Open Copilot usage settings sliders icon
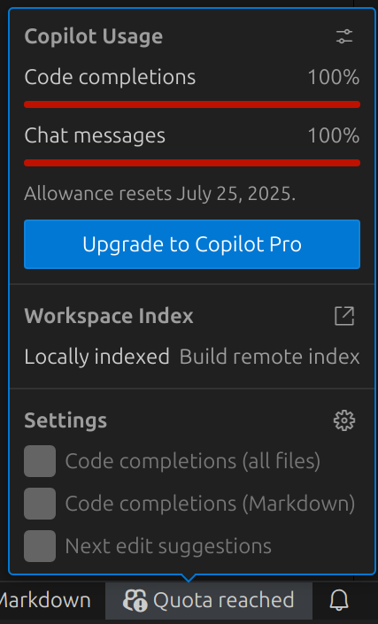Screen dimensions: 378x624 tap(344, 36)
